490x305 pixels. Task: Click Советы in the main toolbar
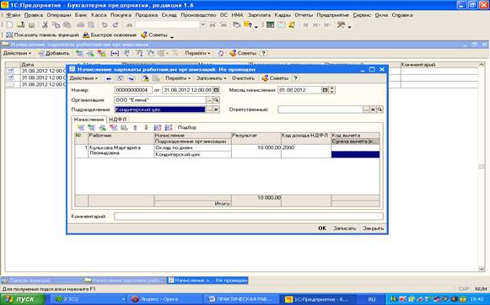(x=154, y=35)
